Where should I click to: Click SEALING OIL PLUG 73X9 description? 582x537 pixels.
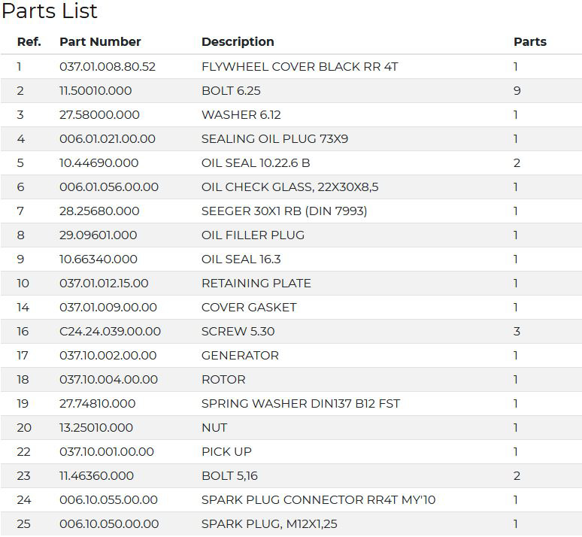coord(275,139)
